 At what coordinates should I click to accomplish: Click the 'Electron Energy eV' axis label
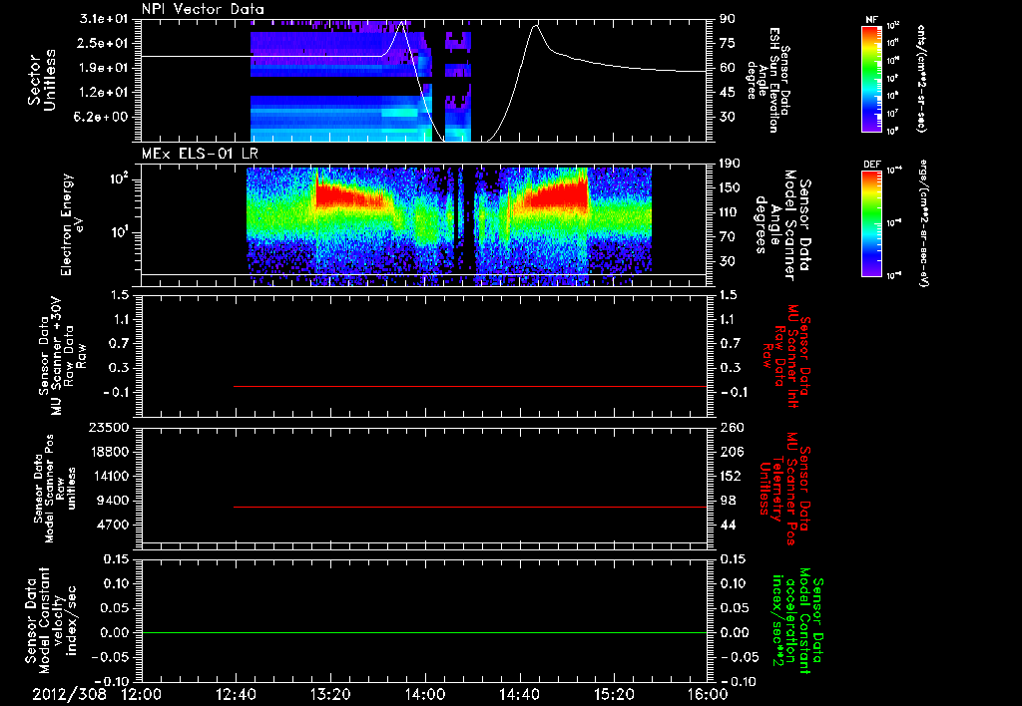coord(72,224)
